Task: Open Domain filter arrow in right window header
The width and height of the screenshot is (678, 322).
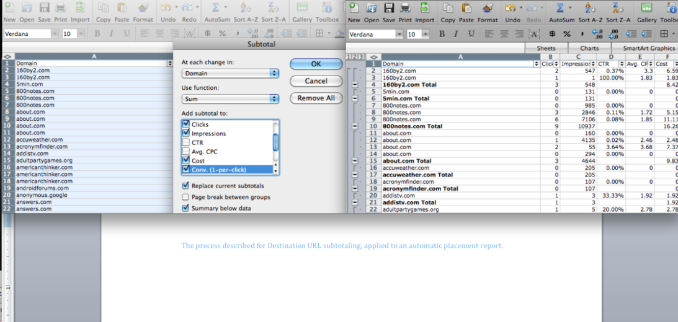Action: (536, 64)
